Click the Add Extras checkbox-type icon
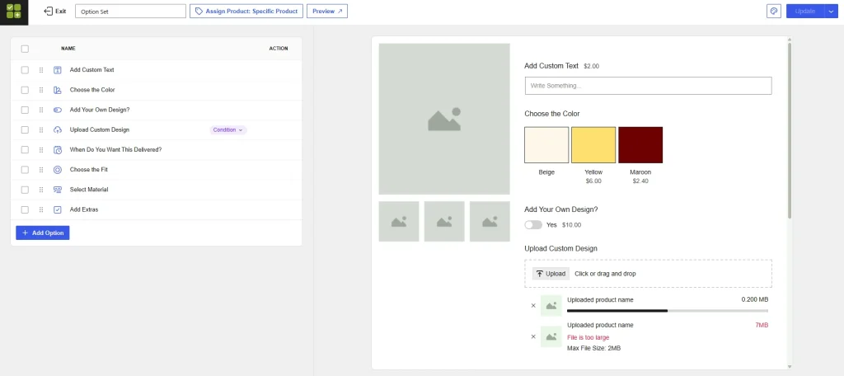The image size is (844, 376). tap(58, 209)
